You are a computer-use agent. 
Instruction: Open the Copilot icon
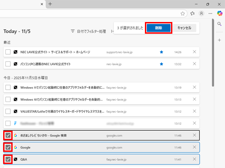[220, 13]
